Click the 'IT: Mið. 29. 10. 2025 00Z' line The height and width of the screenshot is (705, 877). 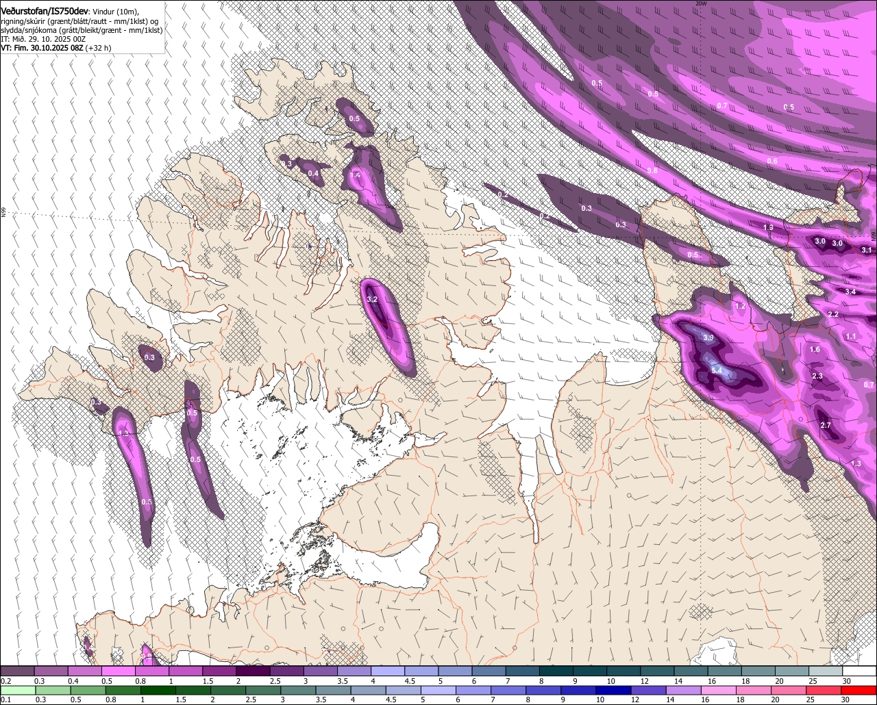[x=43, y=39]
